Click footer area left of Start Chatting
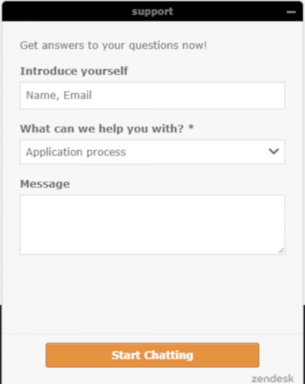Image resolution: width=305 pixels, height=384 pixels. pyautogui.click(x=24, y=355)
